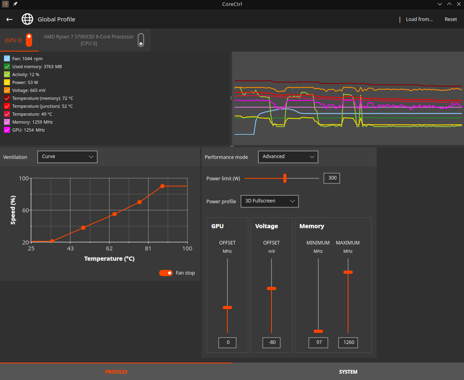Image resolution: width=464 pixels, height=380 pixels.
Task: Open the Performance mode Advanced dropdown
Action: [288, 157]
